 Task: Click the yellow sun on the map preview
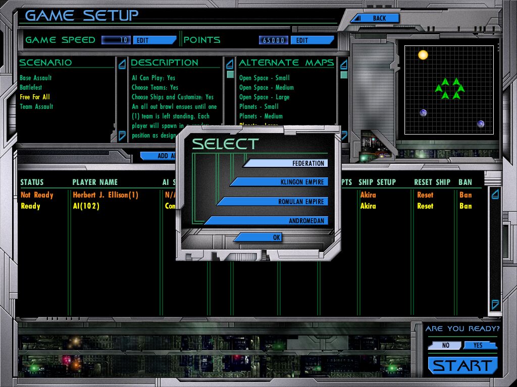pyautogui.click(x=423, y=54)
